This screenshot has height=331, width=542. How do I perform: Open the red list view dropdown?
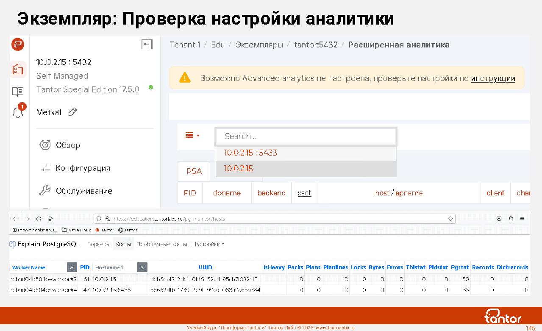[x=192, y=136]
